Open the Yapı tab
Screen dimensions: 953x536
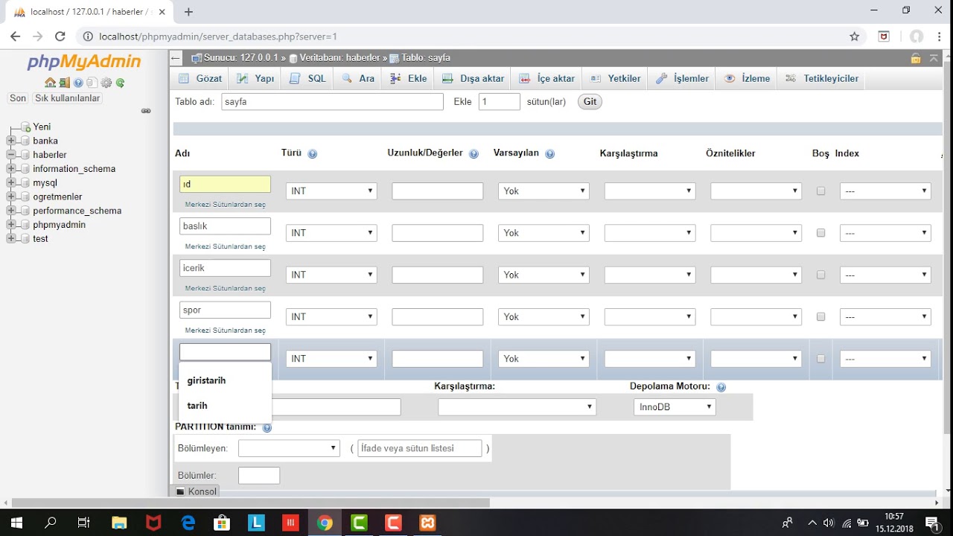coord(256,78)
